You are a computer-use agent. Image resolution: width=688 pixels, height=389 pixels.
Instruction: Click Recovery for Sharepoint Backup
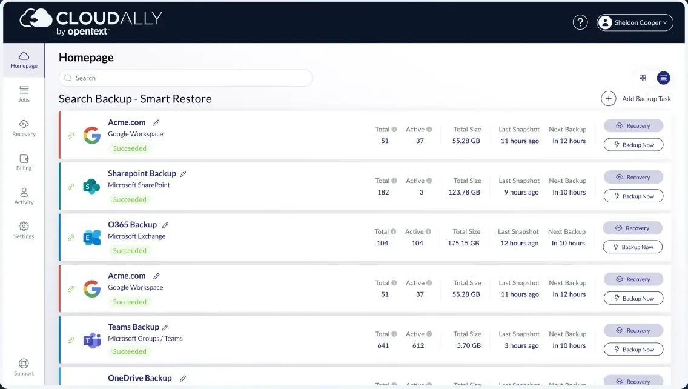[633, 177]
